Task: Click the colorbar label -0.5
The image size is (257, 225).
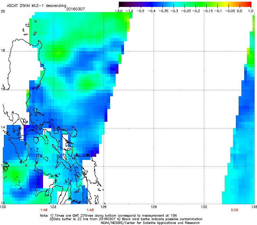Action: [140, 11]
